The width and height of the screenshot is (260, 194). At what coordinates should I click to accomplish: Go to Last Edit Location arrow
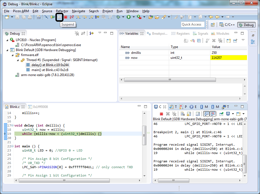[x=211, y=17]
